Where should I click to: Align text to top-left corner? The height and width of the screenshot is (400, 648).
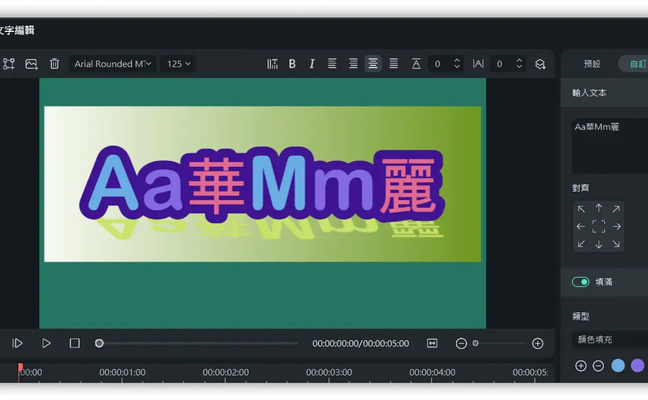point(581,209)
